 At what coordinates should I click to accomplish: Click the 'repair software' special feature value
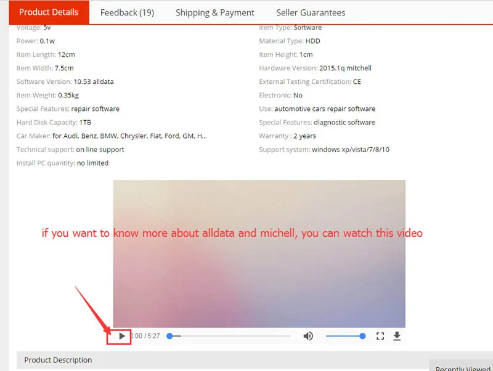96,109
